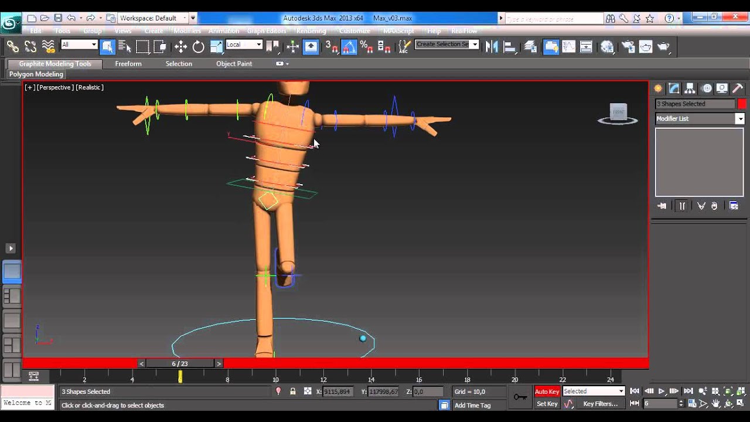Open the Select by Name list
This screenshot has width=750, height=422.
pyautogui.click(x=125, y=46)
